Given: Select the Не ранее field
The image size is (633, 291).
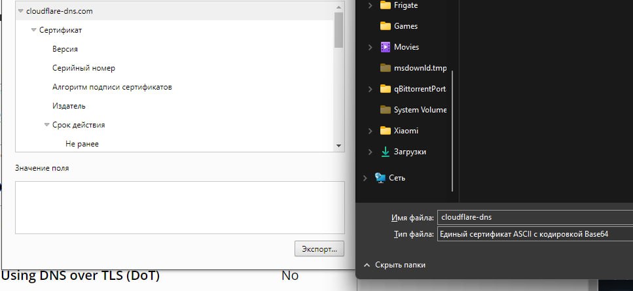Looking at the screenshot, I should click(x=82, y=144).
